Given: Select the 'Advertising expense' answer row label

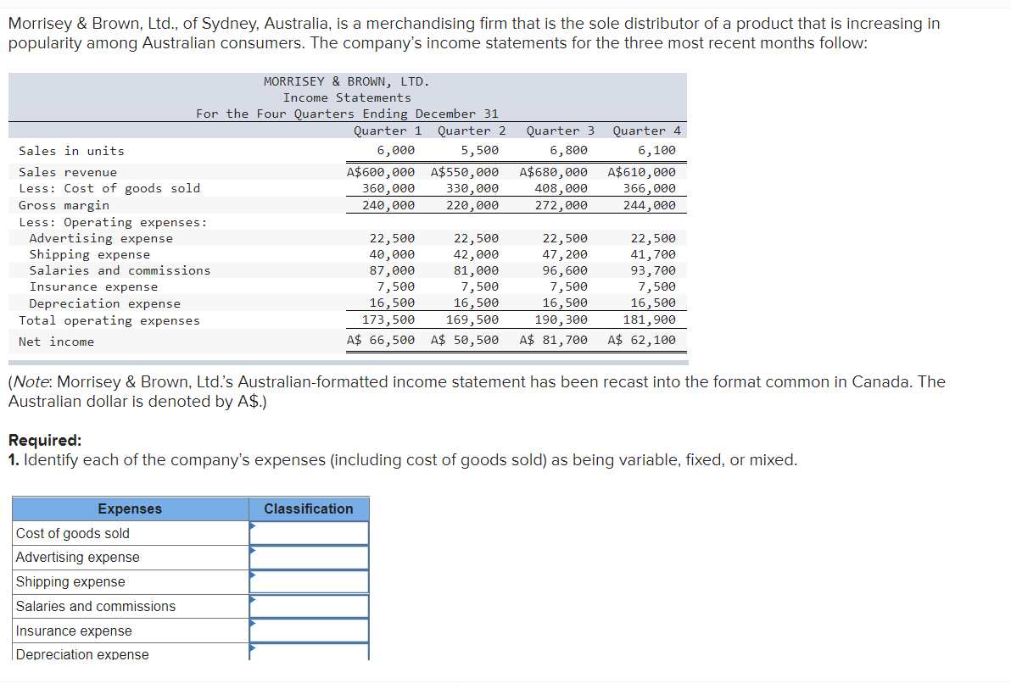Looking at the screenshot, I should coord(77,558).
